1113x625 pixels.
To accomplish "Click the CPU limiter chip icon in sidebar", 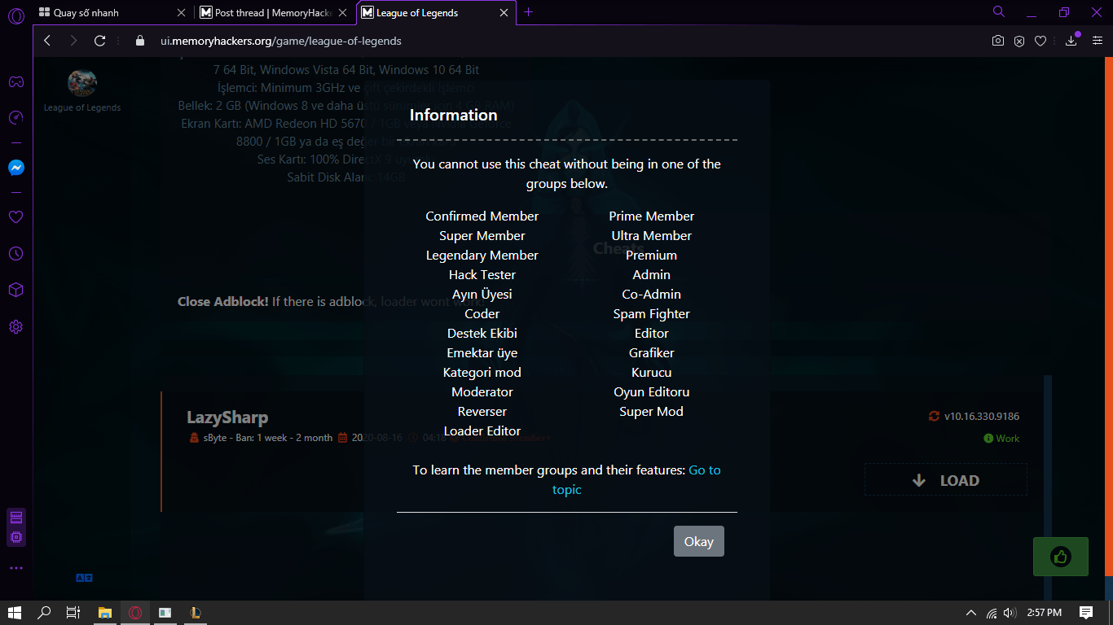I will [15, 537].
